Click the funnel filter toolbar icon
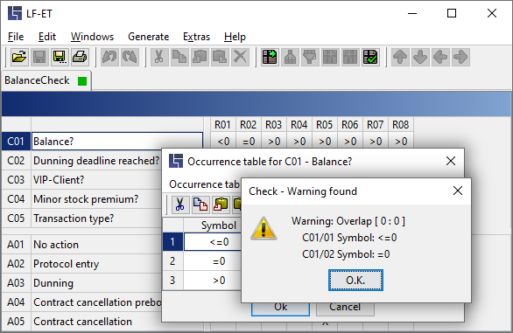This screenshot has height=333, width=513. coord(310,57)
